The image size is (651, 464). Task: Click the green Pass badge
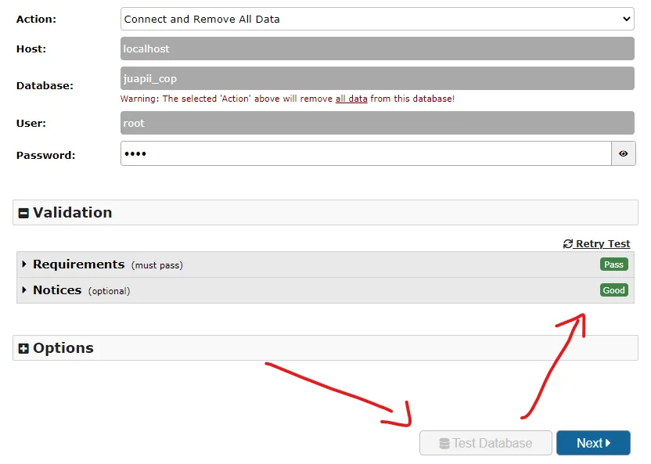613,264
